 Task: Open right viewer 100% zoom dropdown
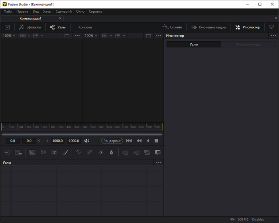[x=91, y=36]
